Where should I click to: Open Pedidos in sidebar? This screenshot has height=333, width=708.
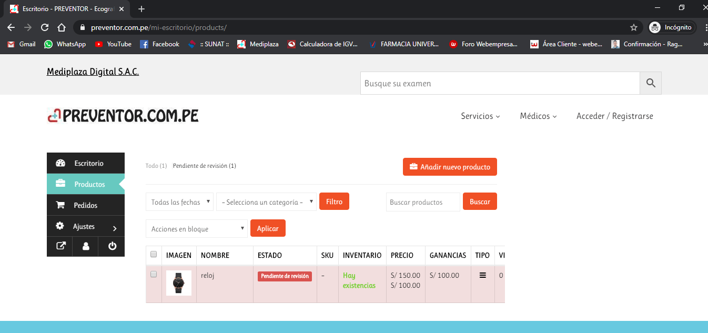(86, 205)
